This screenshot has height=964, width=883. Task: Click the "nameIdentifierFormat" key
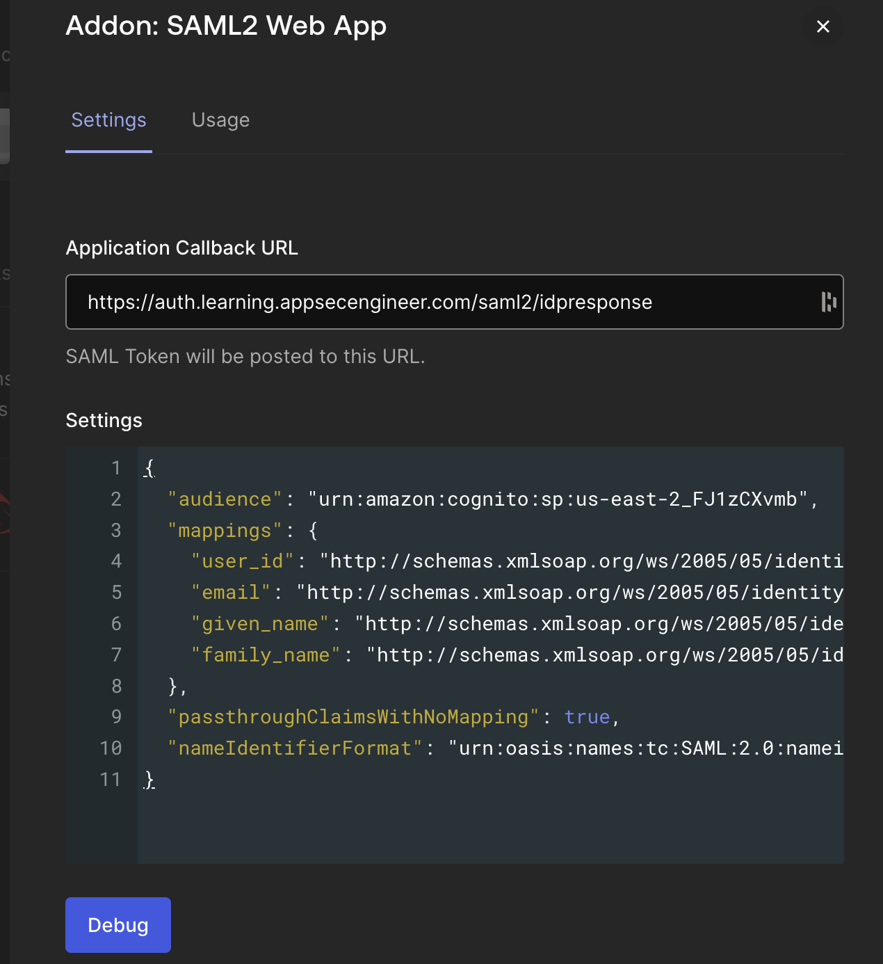click(295, 748)
